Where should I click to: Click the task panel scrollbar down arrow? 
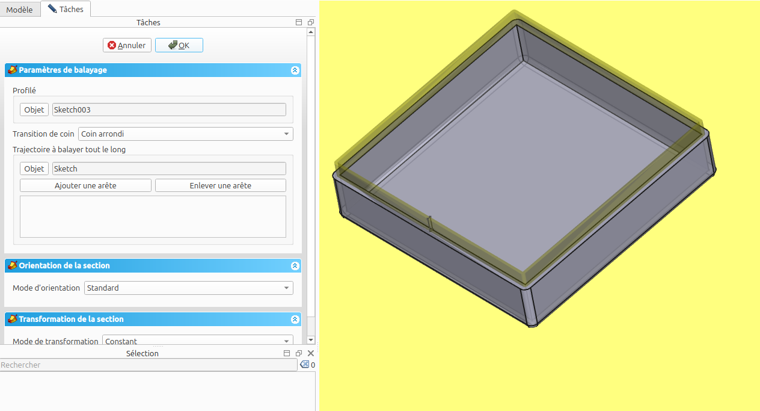(x=311, y=340)
